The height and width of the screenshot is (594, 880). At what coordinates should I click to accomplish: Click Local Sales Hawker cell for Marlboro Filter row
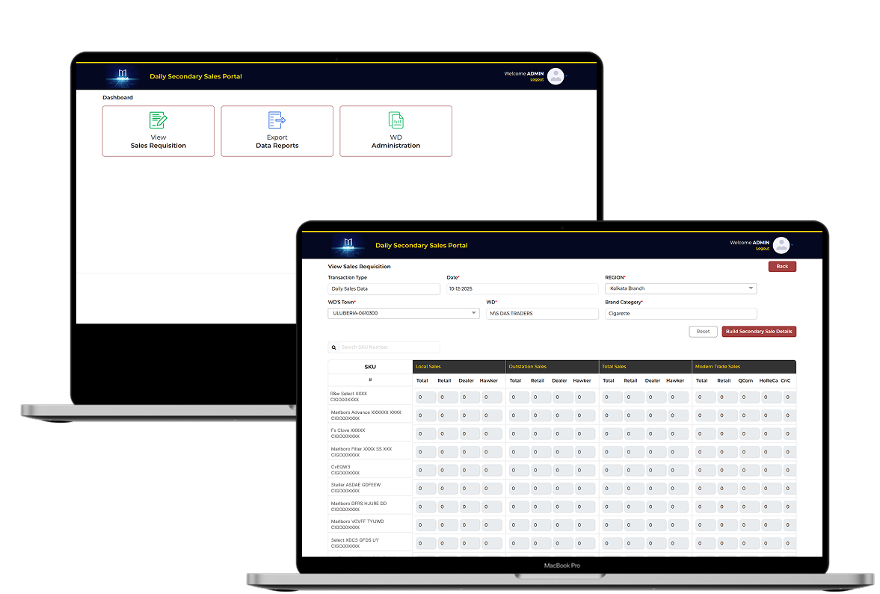click(492, 452)
